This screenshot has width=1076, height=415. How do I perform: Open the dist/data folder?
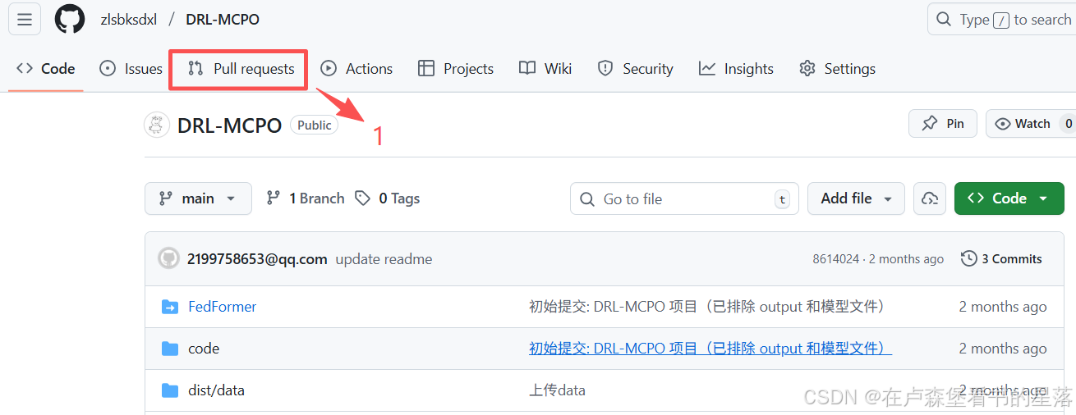click(x=216, y=390)
